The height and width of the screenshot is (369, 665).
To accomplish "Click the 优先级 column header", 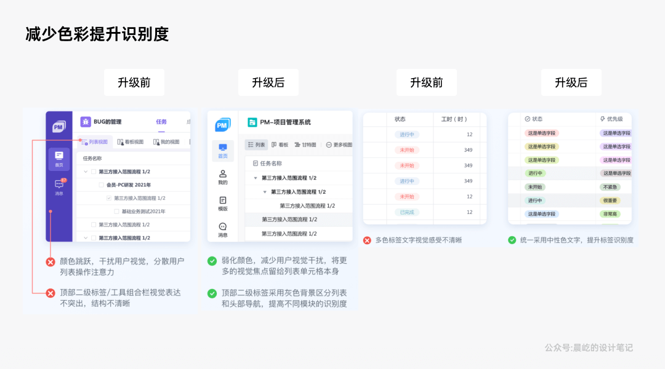I will tap(611, 119).
